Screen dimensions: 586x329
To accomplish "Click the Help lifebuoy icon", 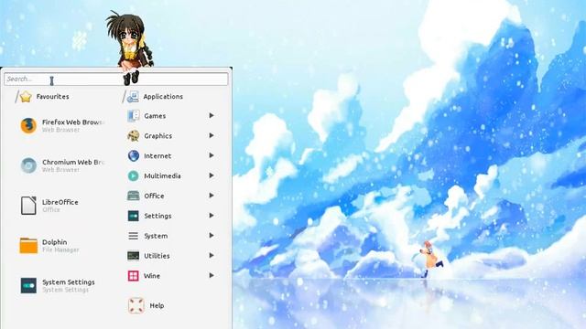I will (x=136, y=305).
